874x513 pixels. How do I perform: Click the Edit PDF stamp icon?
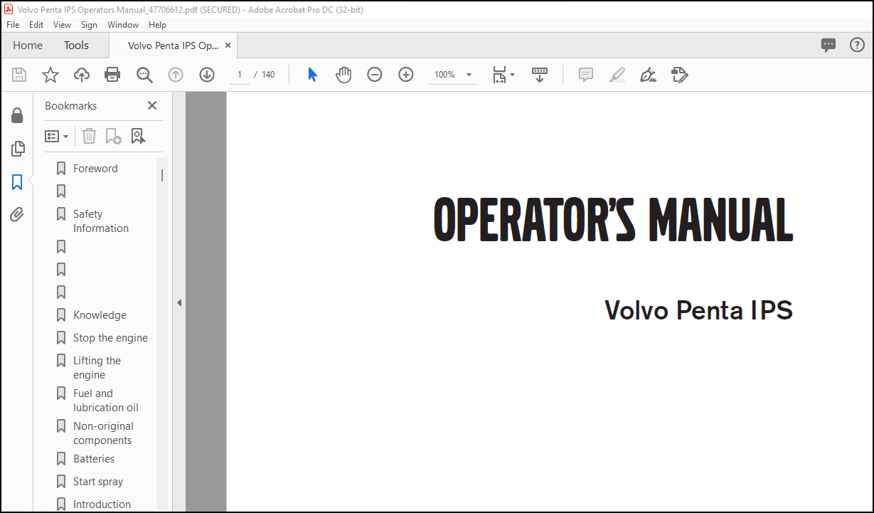click(x=680, y=75)
